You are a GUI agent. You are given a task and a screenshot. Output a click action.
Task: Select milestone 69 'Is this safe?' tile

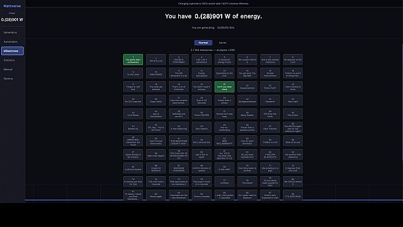(224, 168)
